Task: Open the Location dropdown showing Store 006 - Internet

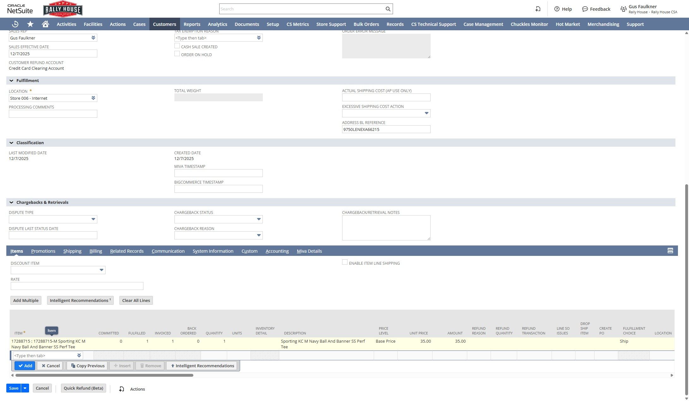Action: 93,98
